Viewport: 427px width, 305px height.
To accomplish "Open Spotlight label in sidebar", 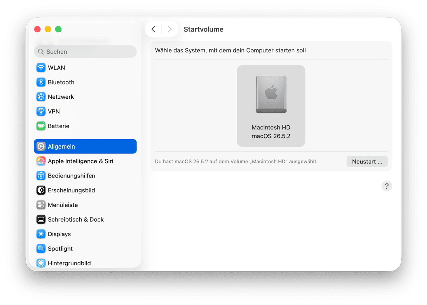I will pos(60,248).
